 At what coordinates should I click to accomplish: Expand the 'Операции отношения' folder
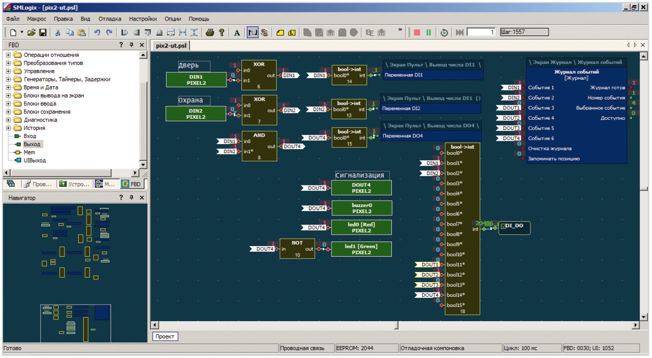pos(8,55)
